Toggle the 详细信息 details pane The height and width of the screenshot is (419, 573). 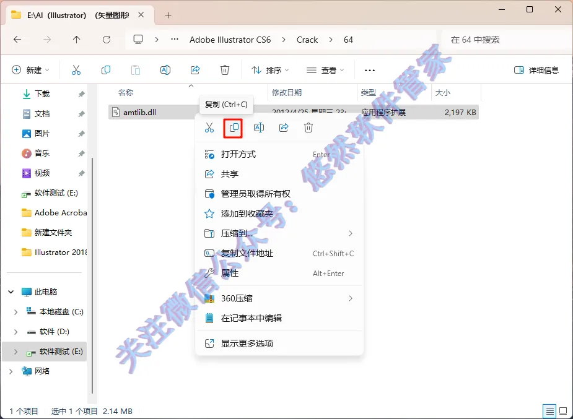536,70
